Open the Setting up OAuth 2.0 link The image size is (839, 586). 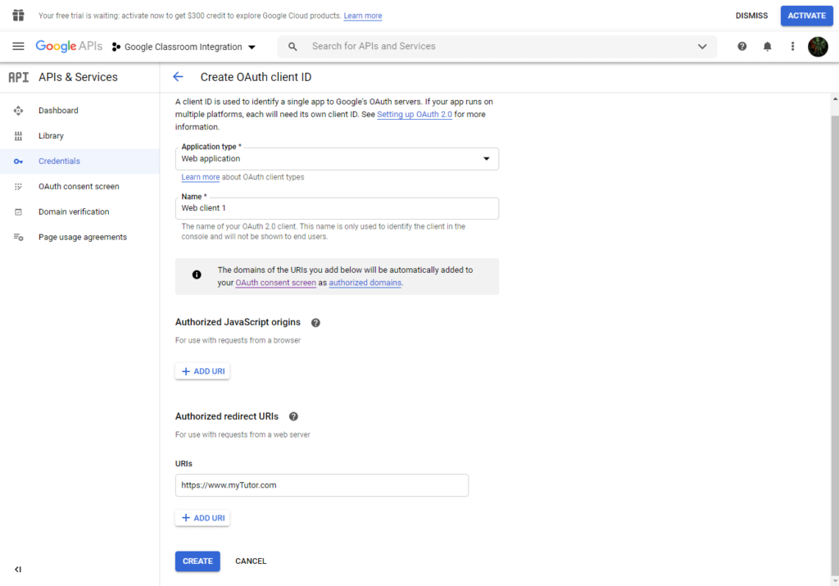point(414,114)
